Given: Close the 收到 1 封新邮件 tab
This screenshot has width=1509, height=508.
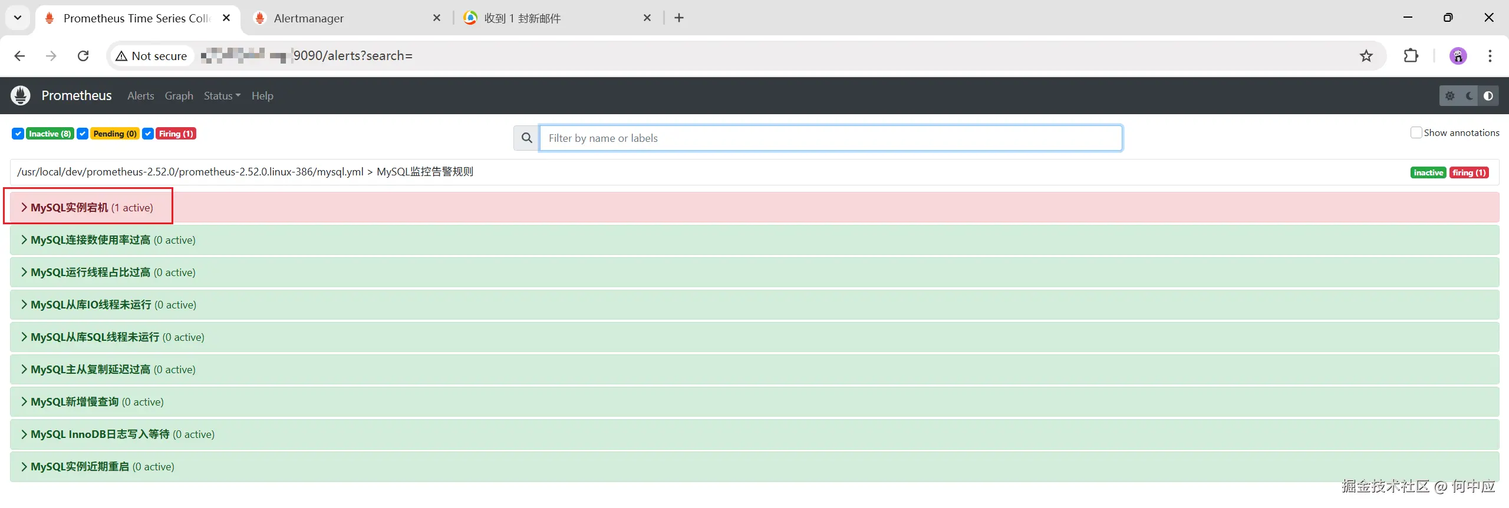Looking at the screenshot, I should point(647,18).
